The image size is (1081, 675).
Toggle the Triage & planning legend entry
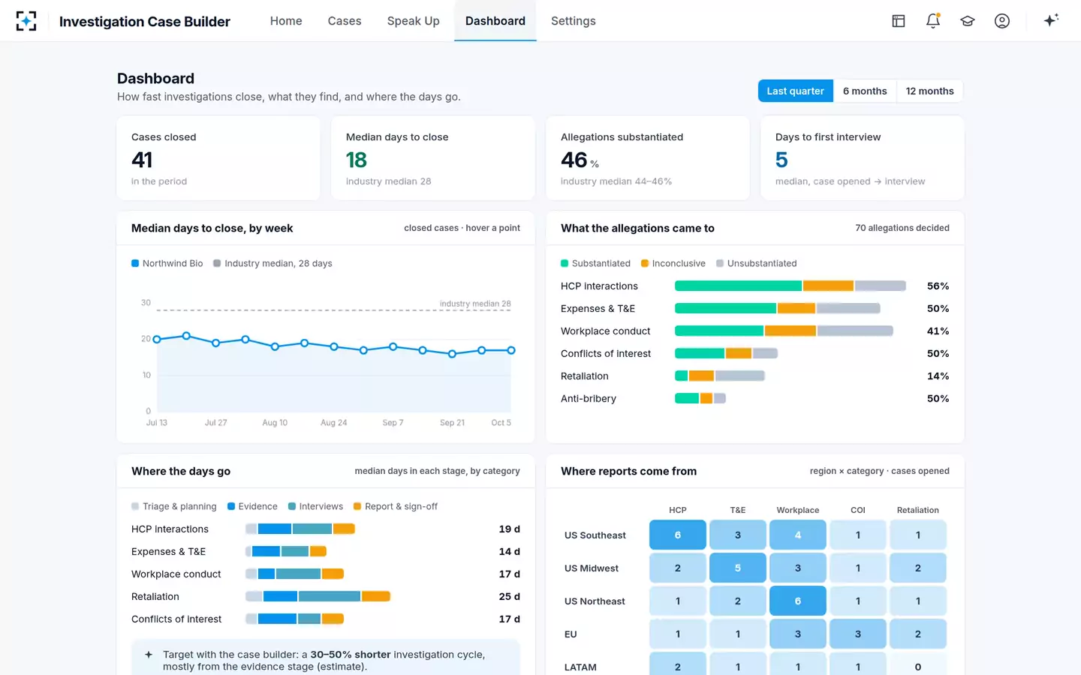click(x=173, y=506)
